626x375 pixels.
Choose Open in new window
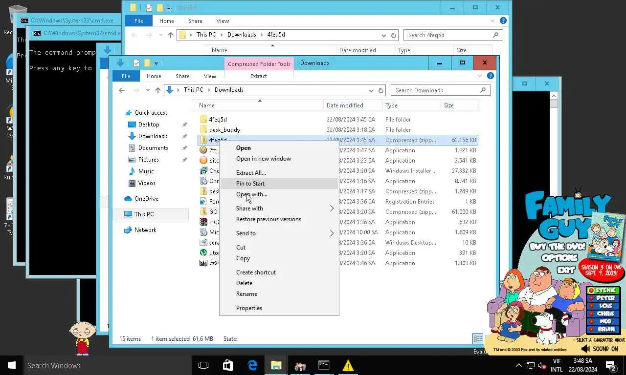click(x=263, y=159)
